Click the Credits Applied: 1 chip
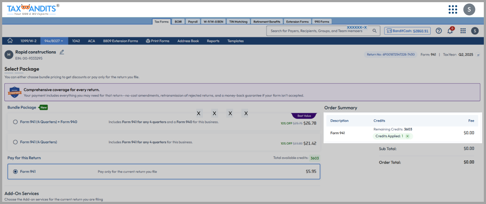Image resolution: width=486 pixels, height=204 pixels. pos(392,136)
